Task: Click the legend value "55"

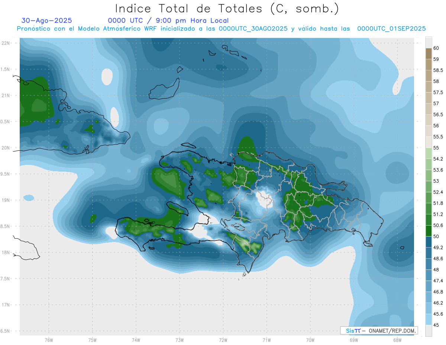Action: tap(436, 148)
